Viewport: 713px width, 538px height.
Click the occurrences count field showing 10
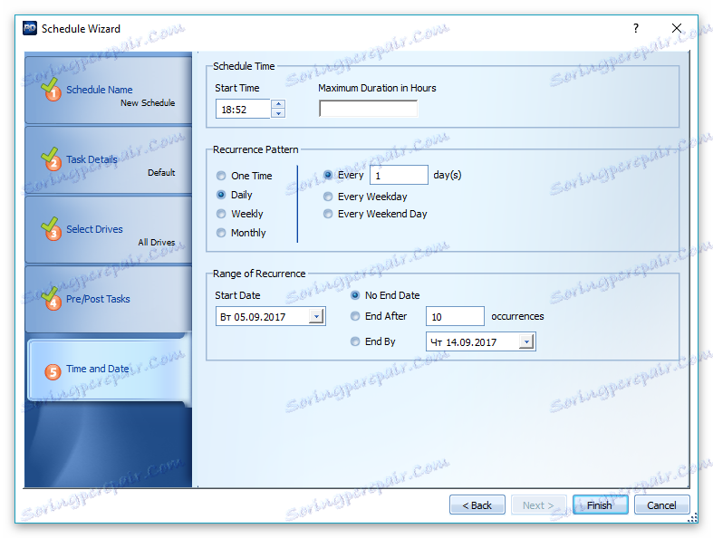pos(455,316)
